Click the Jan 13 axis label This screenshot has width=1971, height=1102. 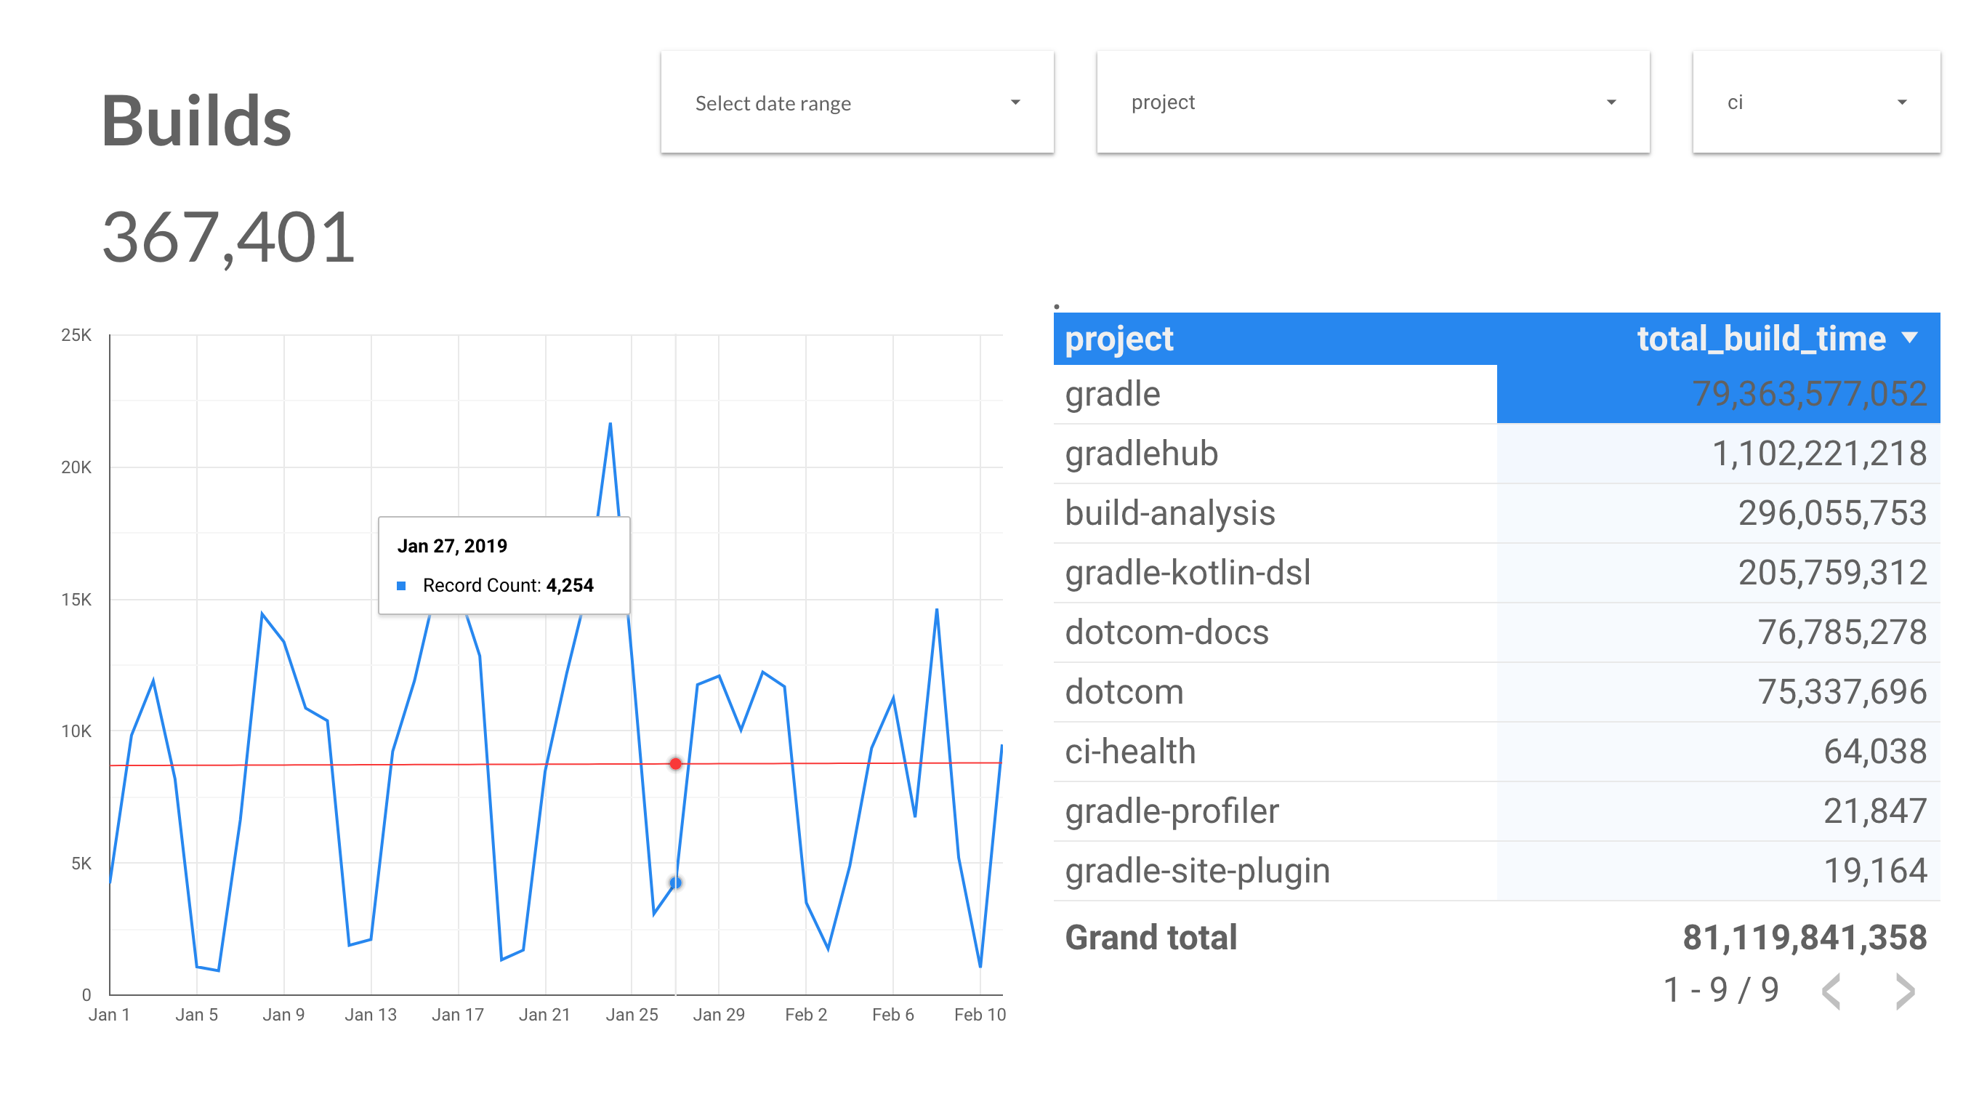tap(371, 1015)
